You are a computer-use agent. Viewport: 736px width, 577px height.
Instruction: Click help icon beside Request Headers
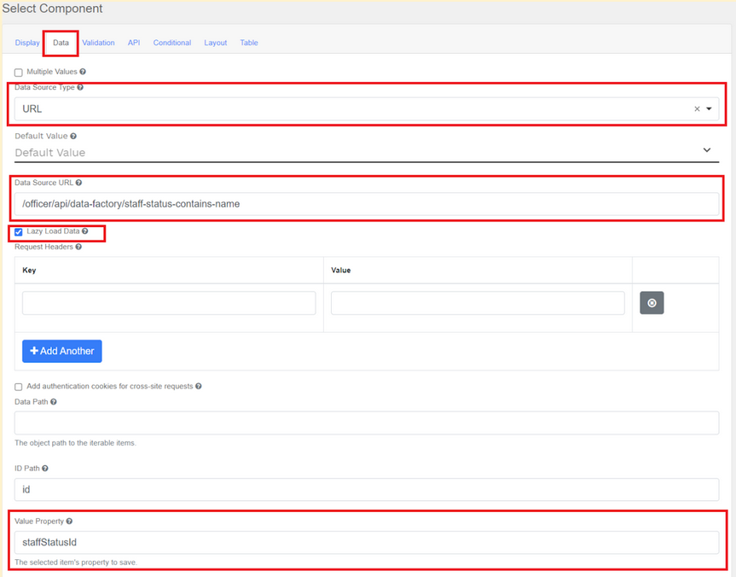(78, 247)
